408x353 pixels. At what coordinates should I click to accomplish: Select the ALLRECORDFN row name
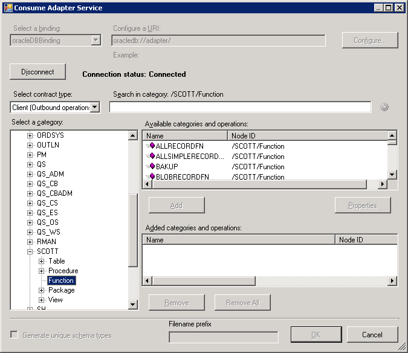[180, 146]
